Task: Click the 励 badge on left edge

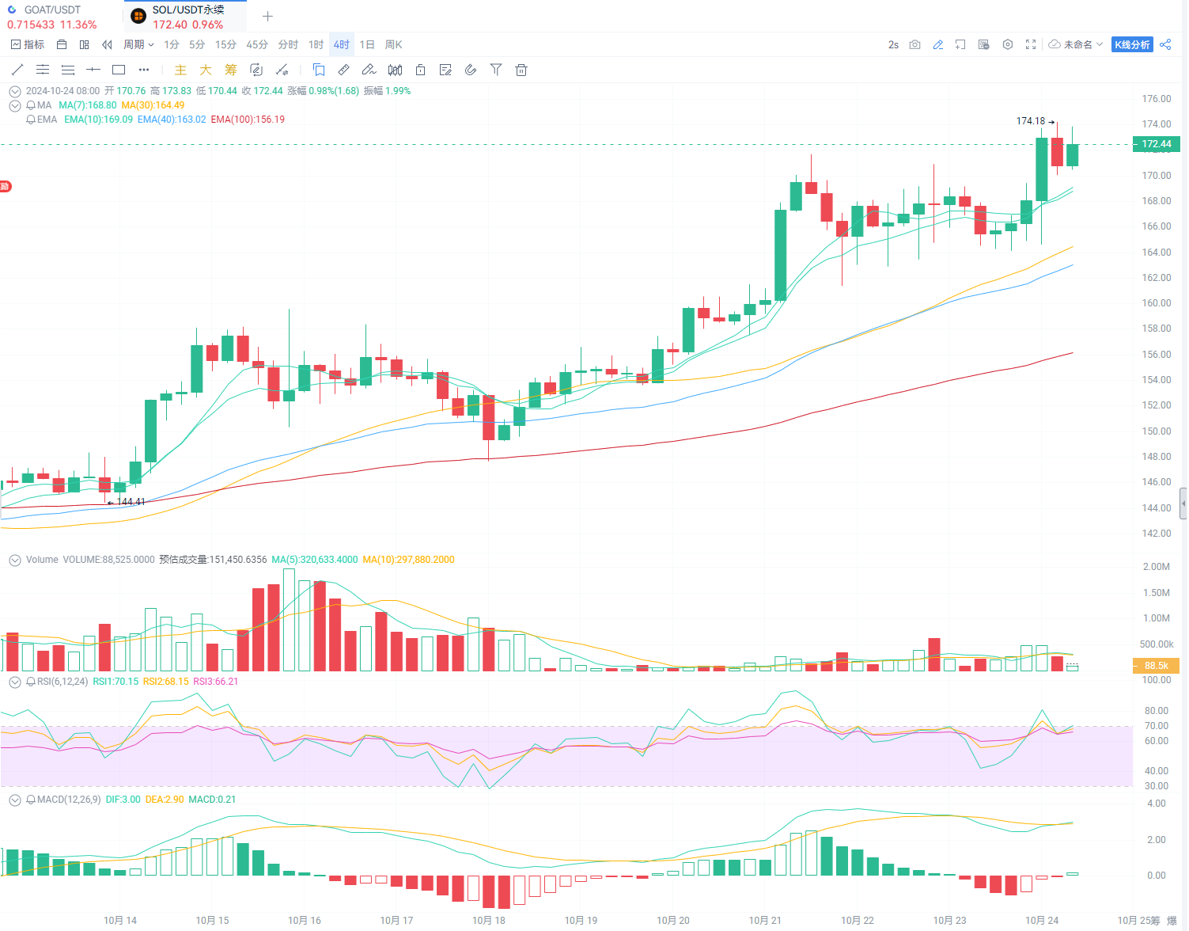Action: point(5,187)
